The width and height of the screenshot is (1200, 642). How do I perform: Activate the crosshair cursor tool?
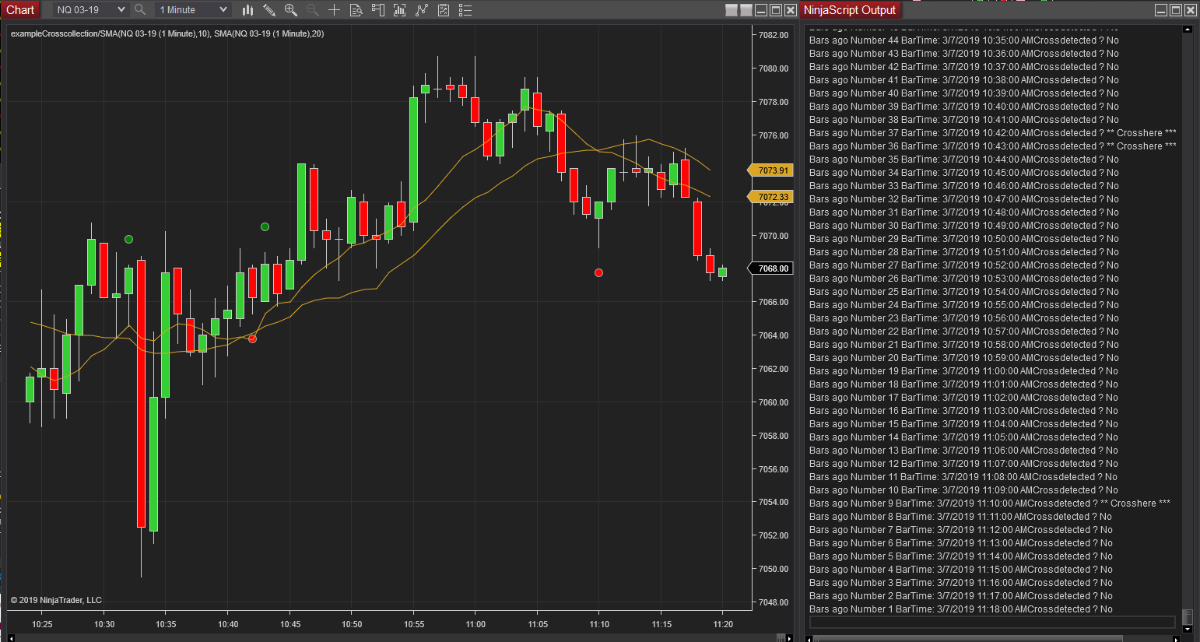[335, 10]
